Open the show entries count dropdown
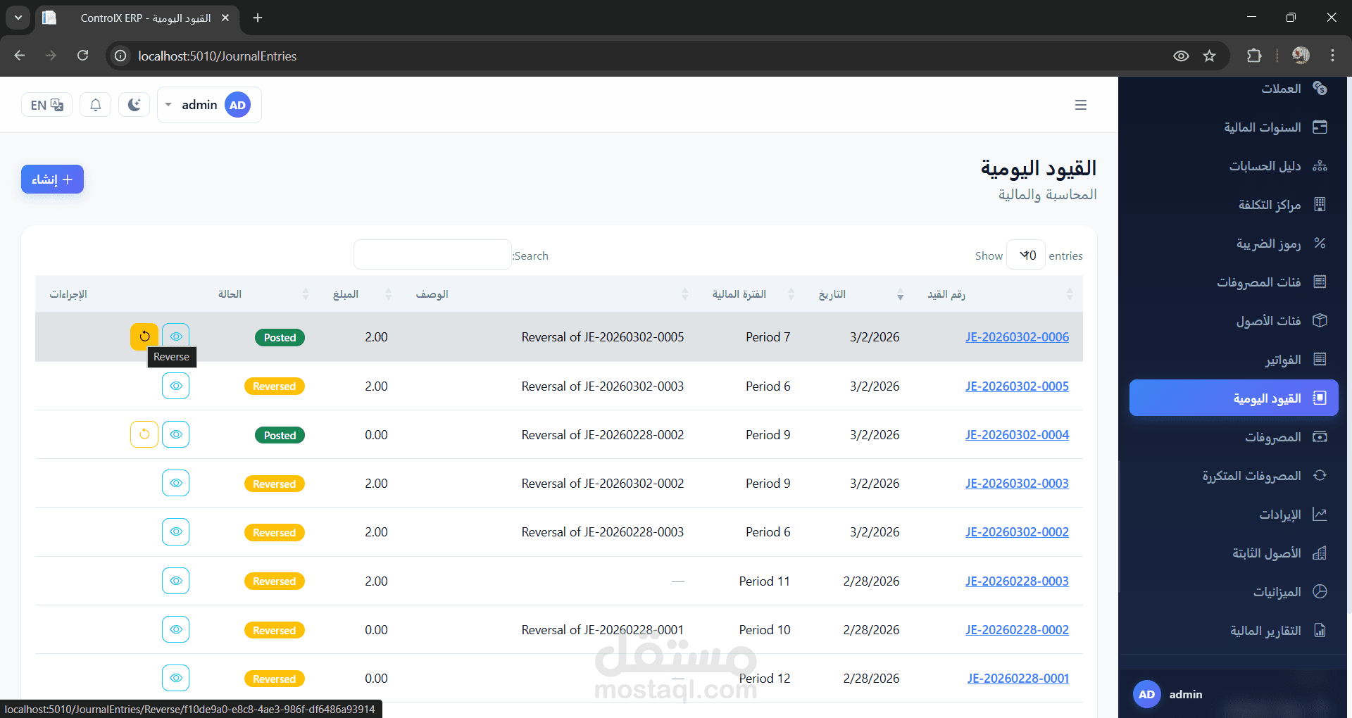1352x718 pixels. tap(1026, 255)
